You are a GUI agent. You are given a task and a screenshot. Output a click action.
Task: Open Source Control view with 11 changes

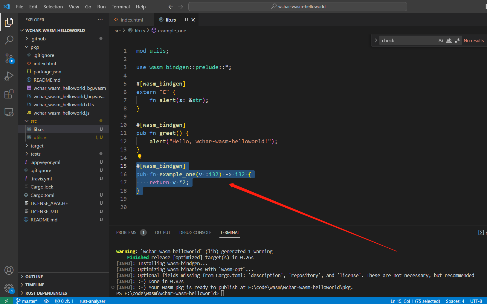pos(9,58)
